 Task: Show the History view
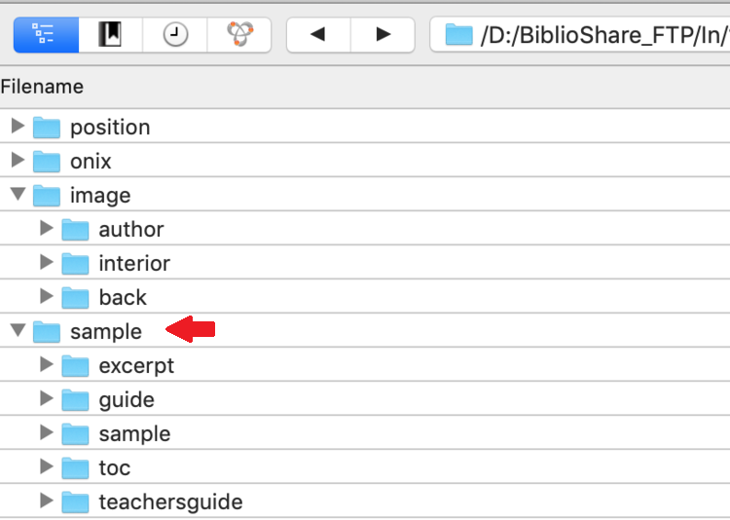[175, 35]
